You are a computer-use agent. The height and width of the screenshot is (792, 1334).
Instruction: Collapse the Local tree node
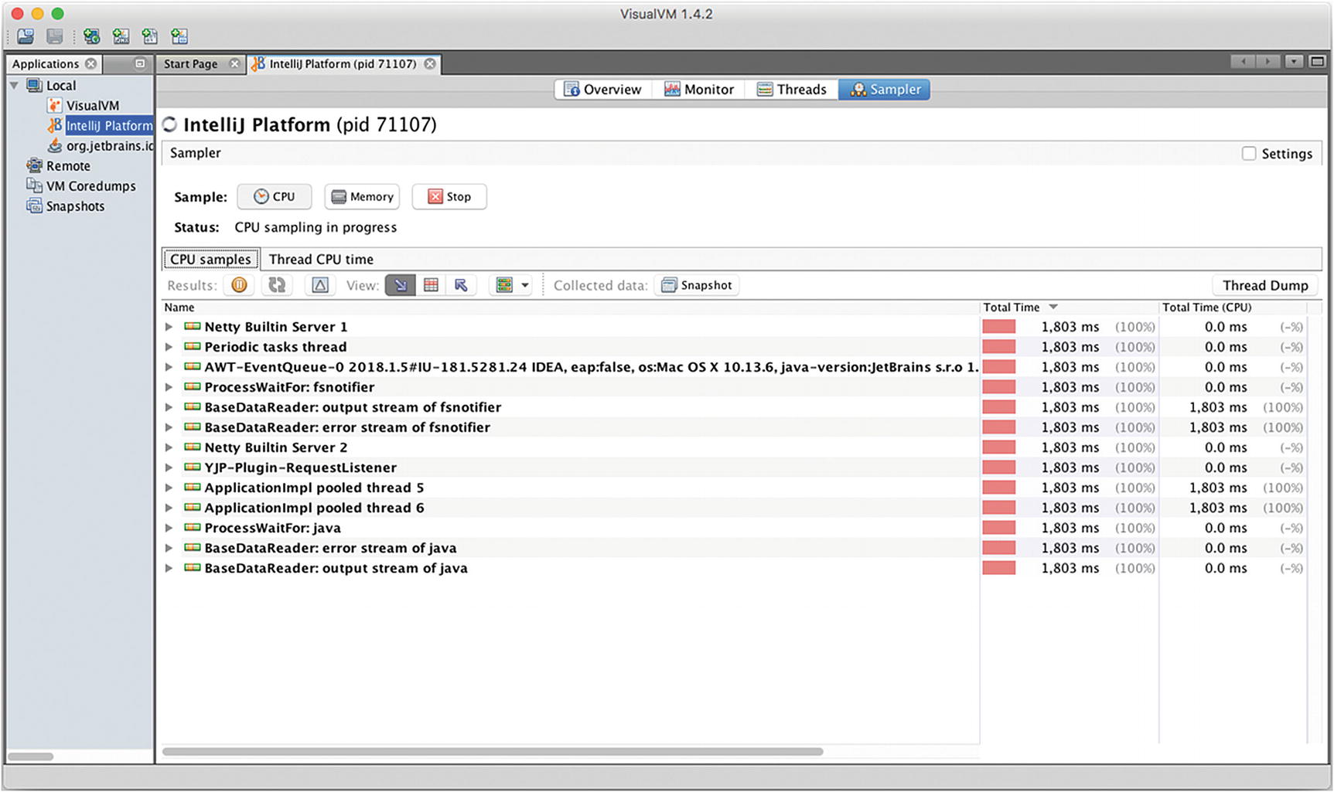pyautogui.click(x=14, y=85)
